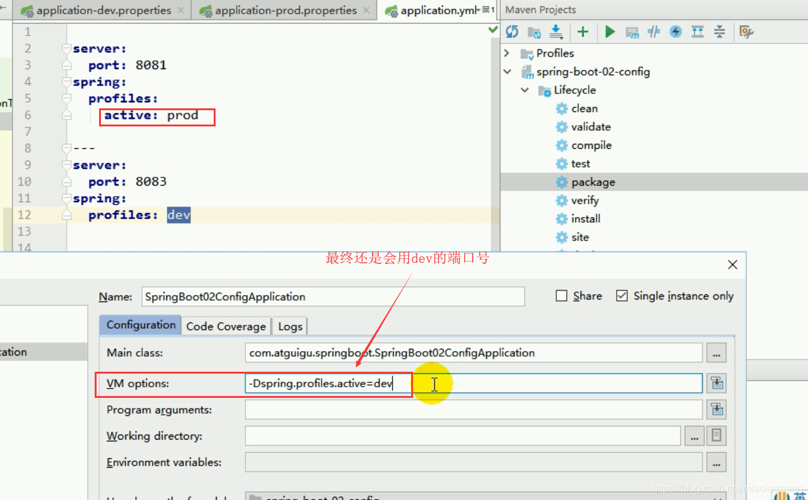Toggle Single instance only checkbox
This screenshot has height=500, width=808.
[x=622, y=296]
